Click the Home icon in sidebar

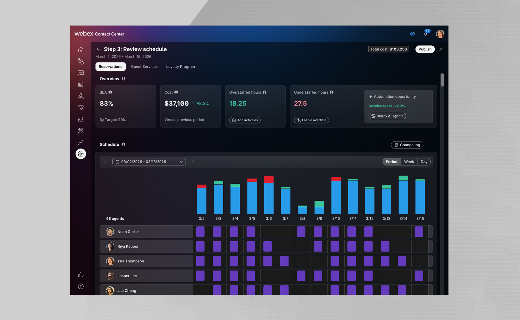pos(81,50)
